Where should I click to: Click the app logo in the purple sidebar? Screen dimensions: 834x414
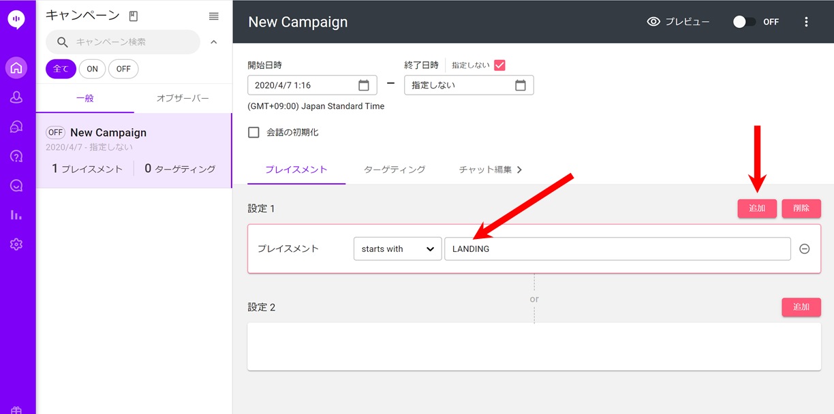tap(16, 20)
